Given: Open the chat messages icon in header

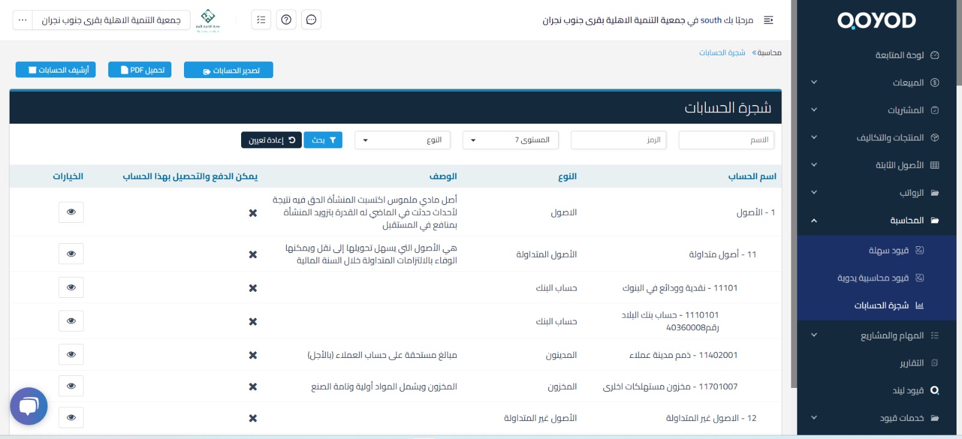Looking at the screenshot, I should pos(311,20).
